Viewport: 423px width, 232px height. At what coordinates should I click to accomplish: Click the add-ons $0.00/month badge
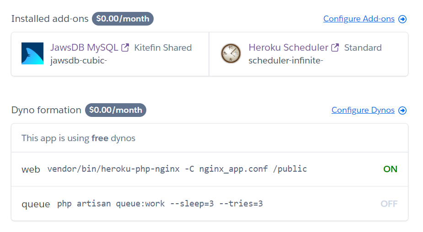pyautogui.click(x=123, y=19)
